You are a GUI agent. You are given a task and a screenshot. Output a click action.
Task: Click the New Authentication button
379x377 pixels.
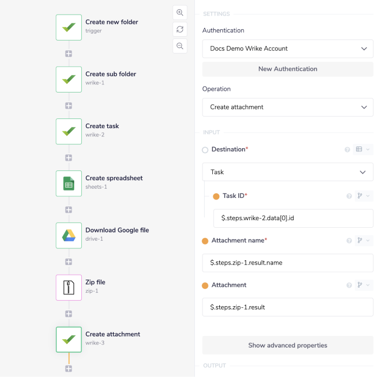tap(287, 69)
